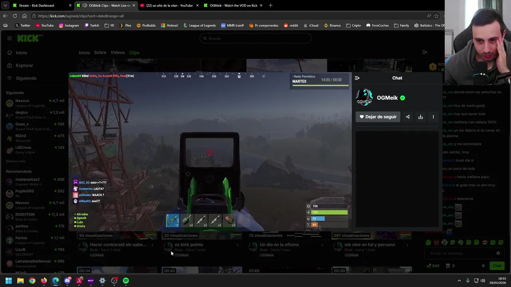Viewport: 511px width, 287px height.
Task: Open Inicio in left sidebar
Action: click(22, 53)
